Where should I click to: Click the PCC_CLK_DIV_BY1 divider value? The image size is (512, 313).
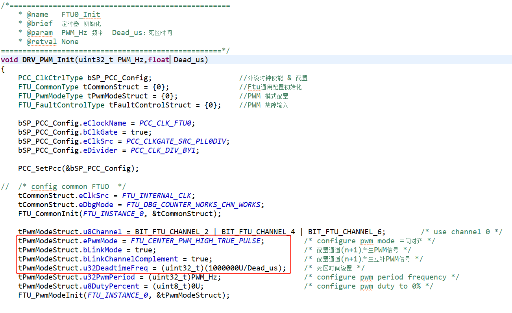[162, 150]
